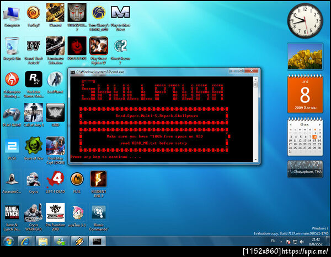Launch Call of Duty 5 shortcut
331x257 pixels.
tap(34, 116)
